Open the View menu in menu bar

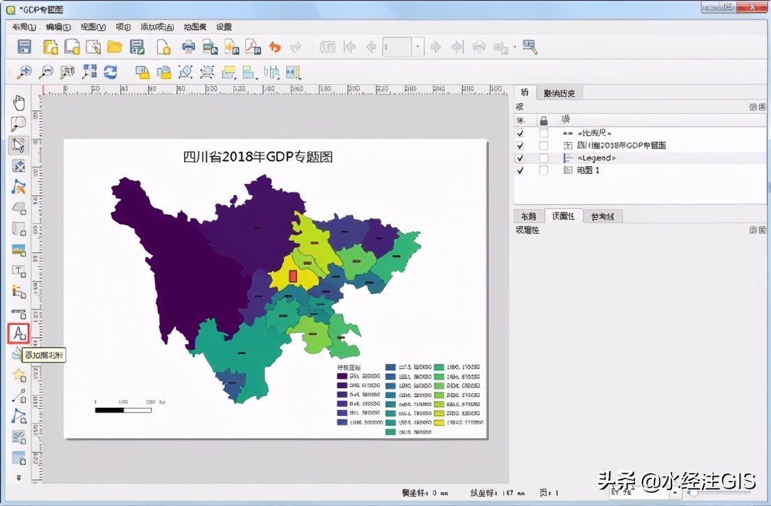click(93, 26)
